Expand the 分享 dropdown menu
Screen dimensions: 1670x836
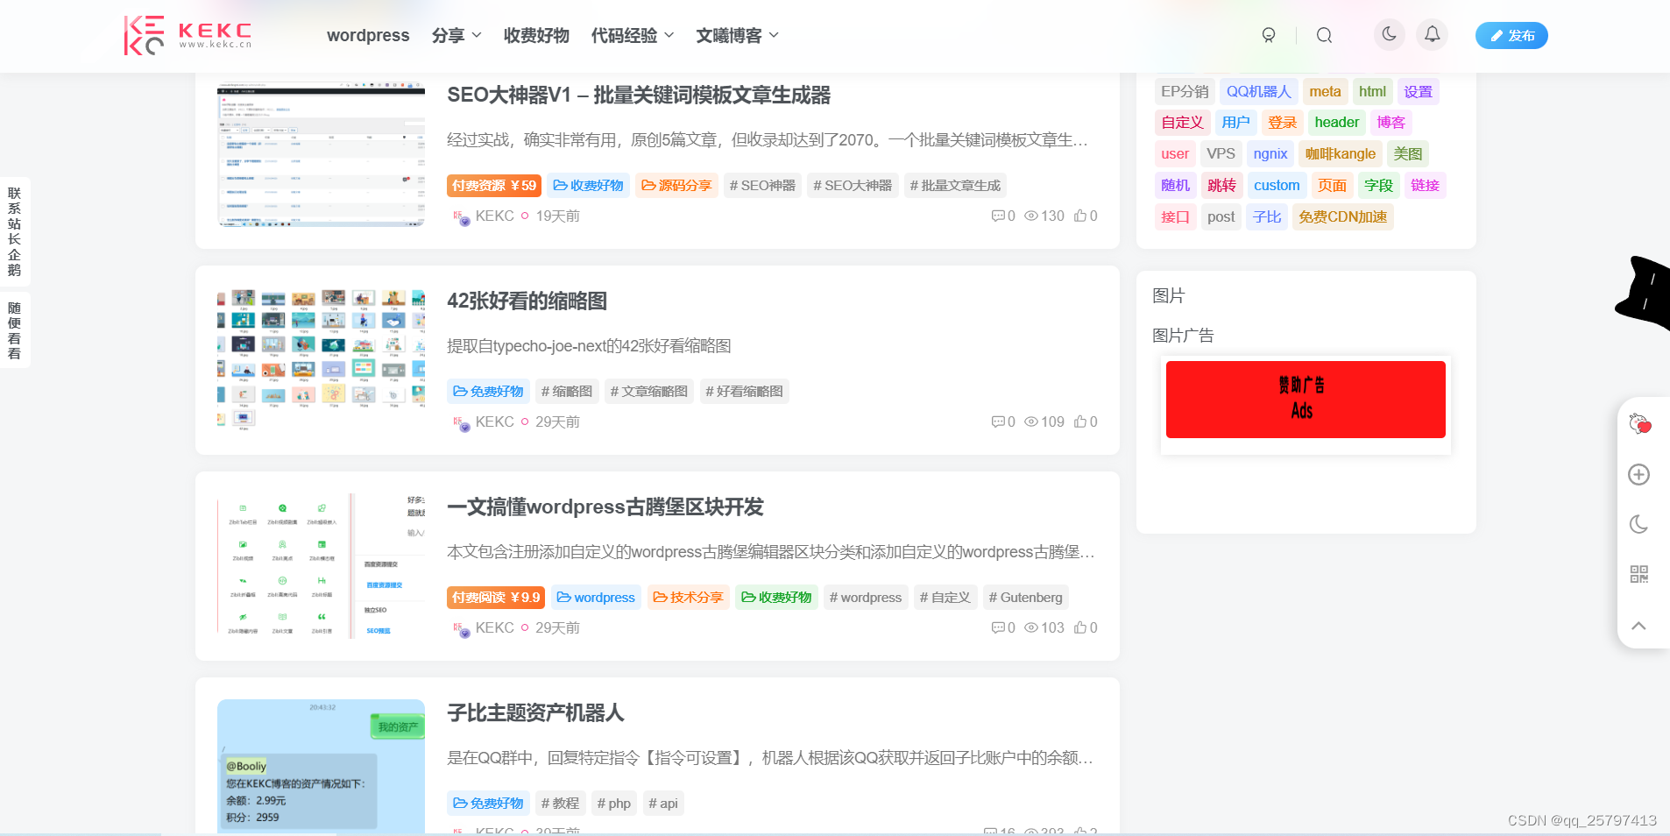[x=456, y=35]
